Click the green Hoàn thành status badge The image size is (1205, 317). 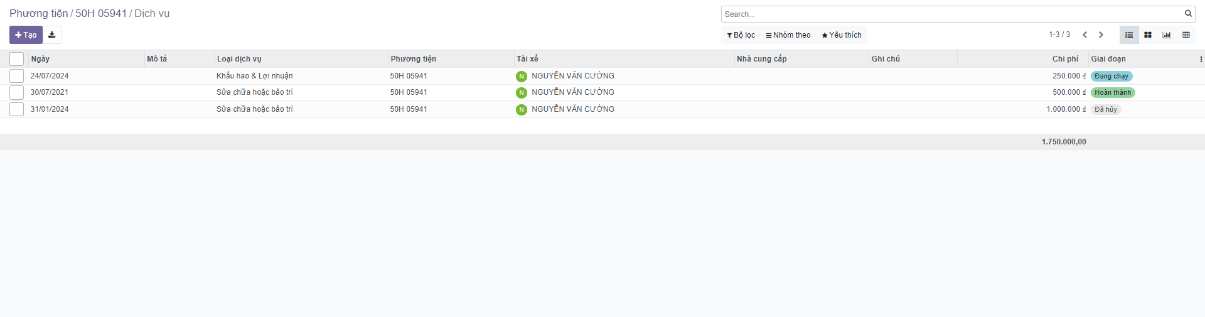click(1113, 93)
